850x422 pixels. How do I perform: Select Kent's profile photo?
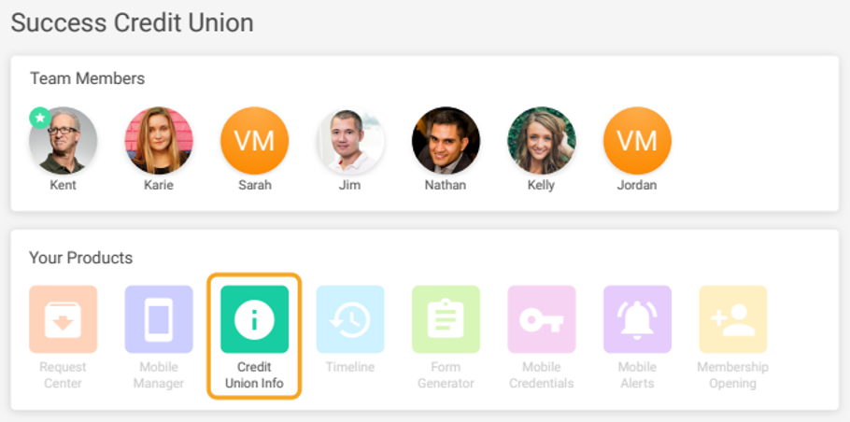(x=64, y=141)
